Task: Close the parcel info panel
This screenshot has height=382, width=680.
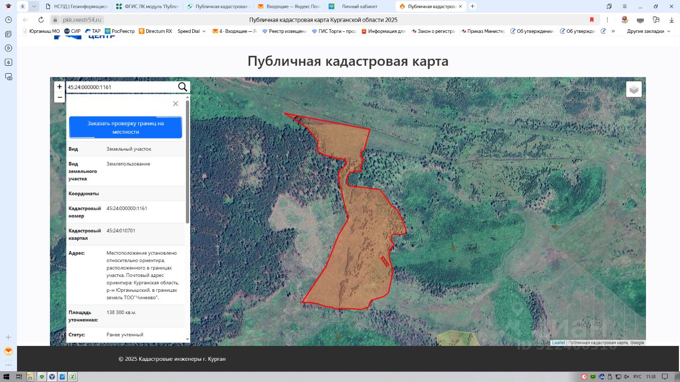Action: [x=176, y=103]
